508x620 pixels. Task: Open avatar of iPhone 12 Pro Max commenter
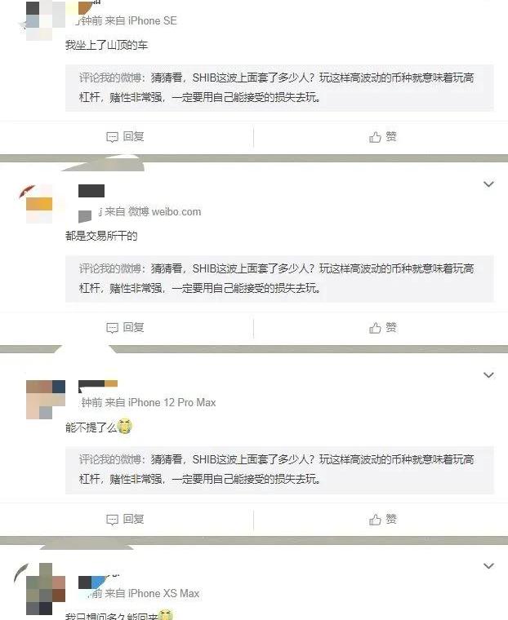click(x=46, y=400)
